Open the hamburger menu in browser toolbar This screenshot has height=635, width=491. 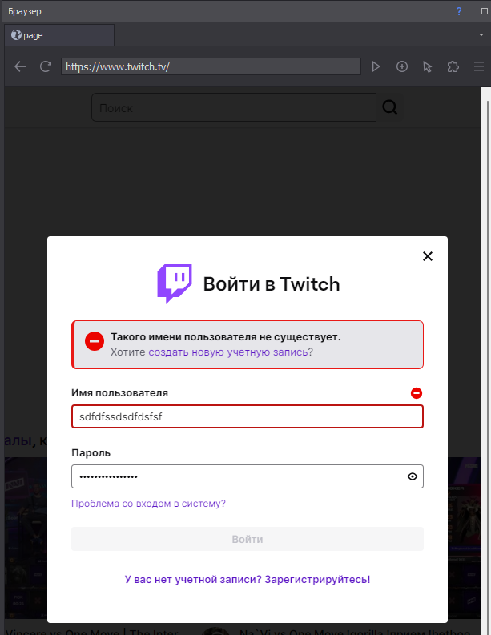point(479,66)
